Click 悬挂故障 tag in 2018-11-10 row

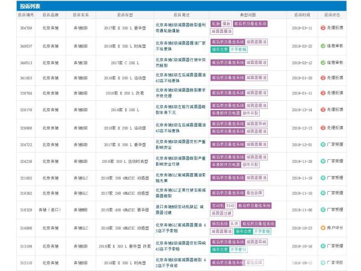[x=254, y=193]
